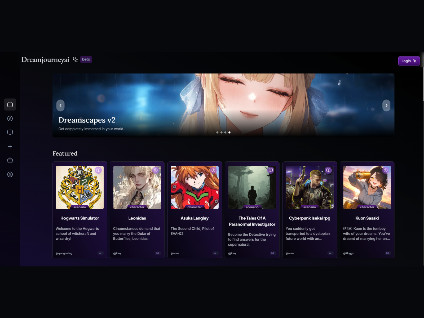
Task: Click the plus Create icon in sidebar
Action: [x=10, y=146]
